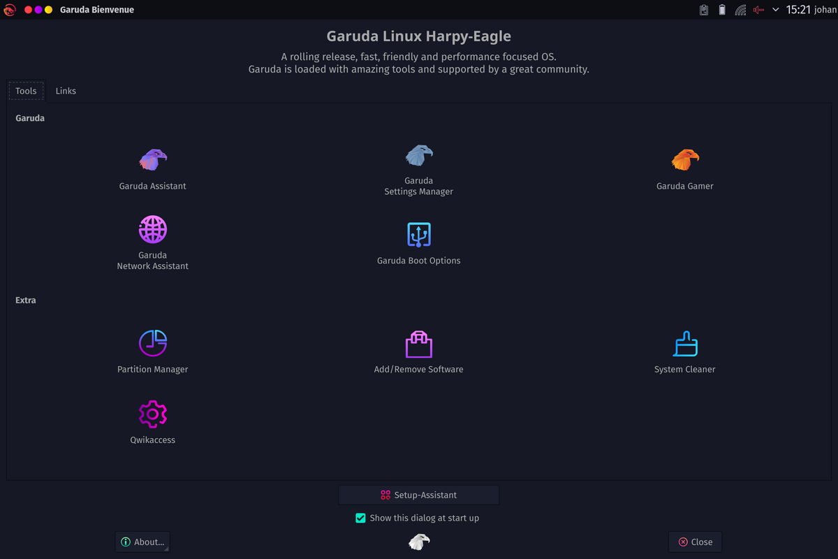Open the About... dialog
This screenshot has width=838, height=559.
142,542
